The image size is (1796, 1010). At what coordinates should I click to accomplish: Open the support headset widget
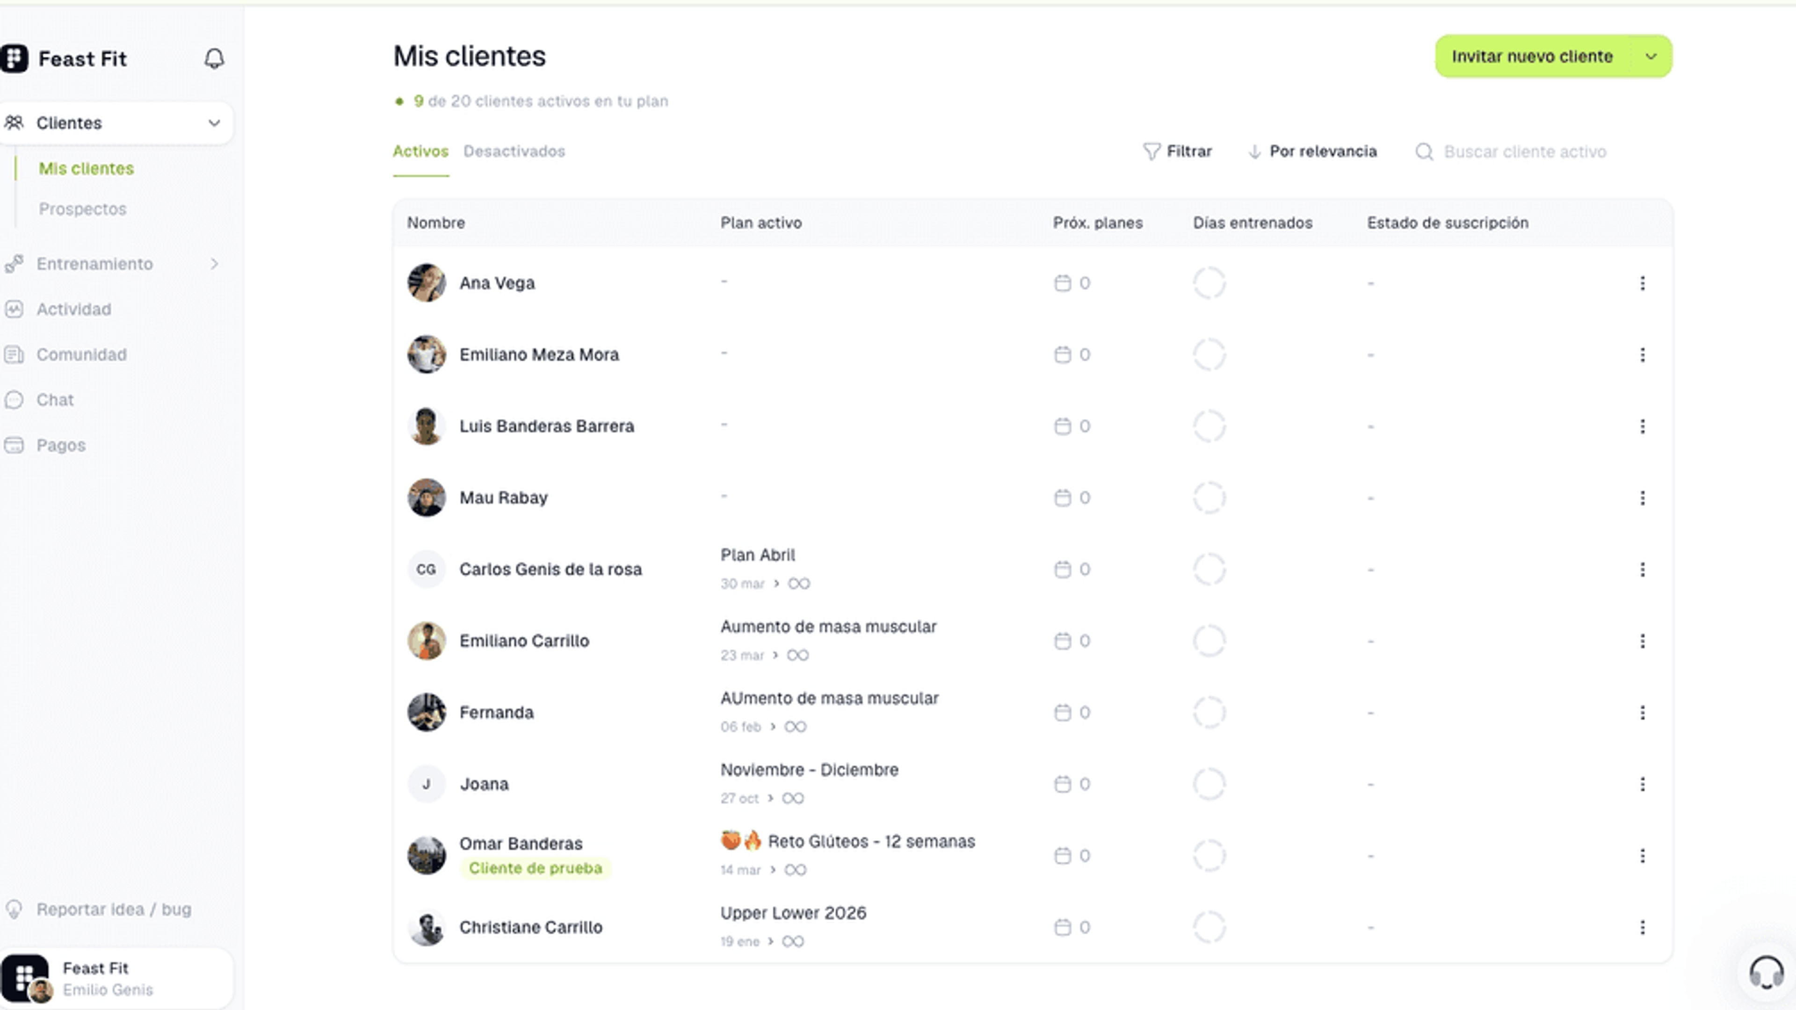1766,973
